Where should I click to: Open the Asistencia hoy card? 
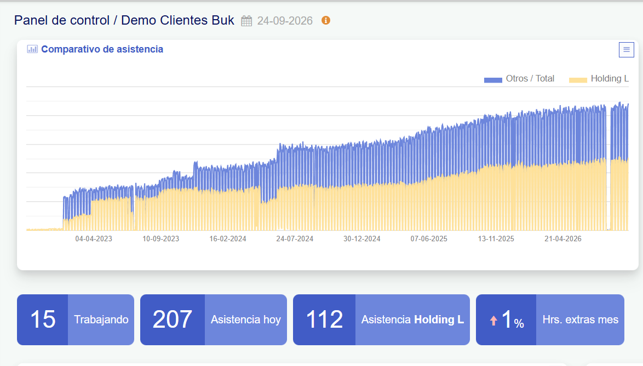click(x=213, y=319)
